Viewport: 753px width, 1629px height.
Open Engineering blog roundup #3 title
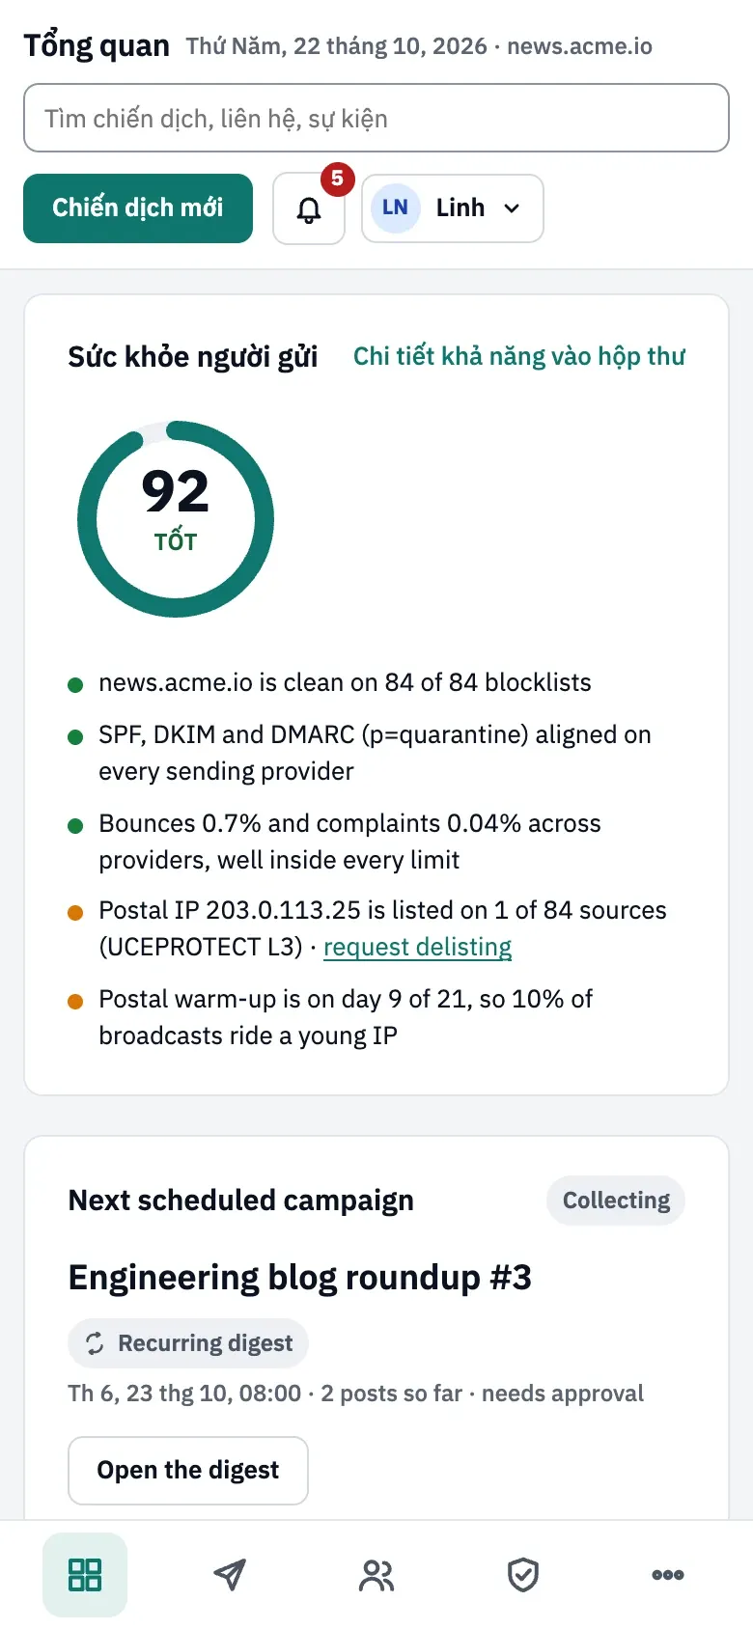tap(300, 1278)
